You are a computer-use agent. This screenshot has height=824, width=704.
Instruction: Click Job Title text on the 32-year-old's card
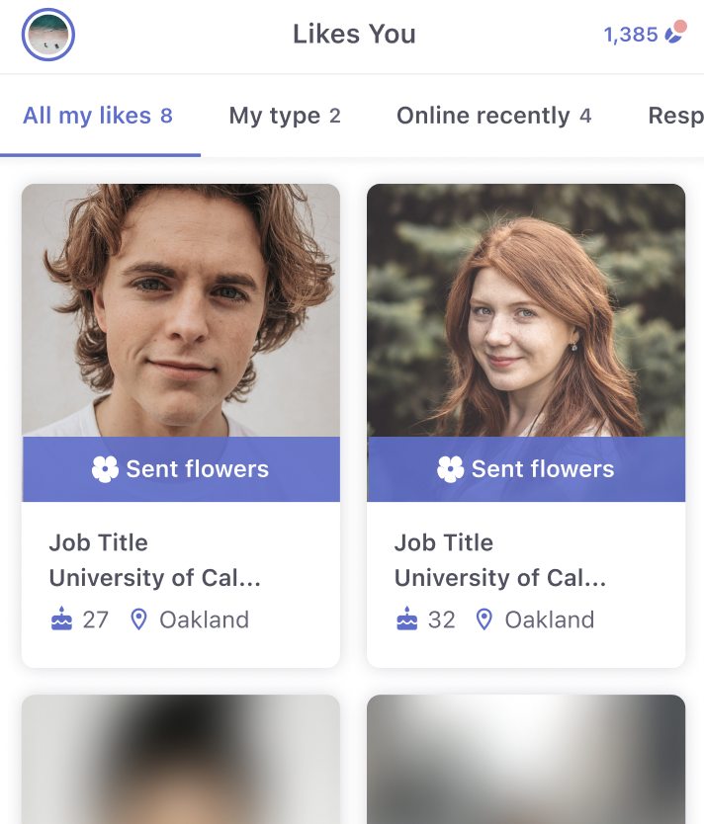pos(444,542)
